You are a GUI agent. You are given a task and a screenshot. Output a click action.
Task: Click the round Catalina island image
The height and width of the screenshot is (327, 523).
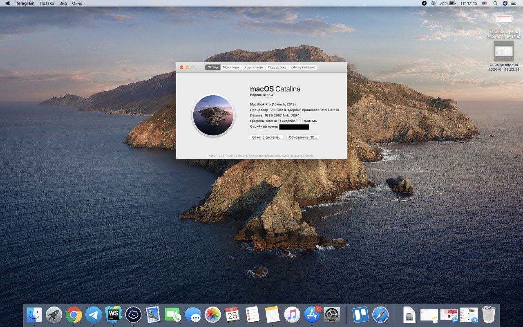tap(213, 115)
